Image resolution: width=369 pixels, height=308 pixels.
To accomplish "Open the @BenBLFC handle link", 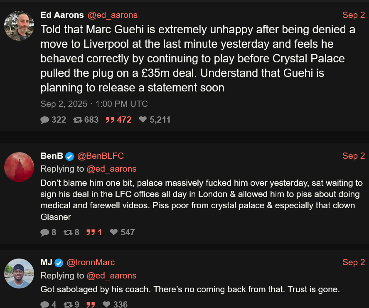I will click(x=101, y=156).
